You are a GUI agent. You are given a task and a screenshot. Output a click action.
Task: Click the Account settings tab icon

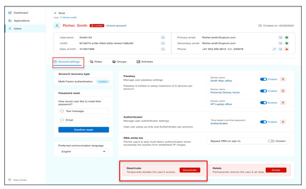(56, 62)
